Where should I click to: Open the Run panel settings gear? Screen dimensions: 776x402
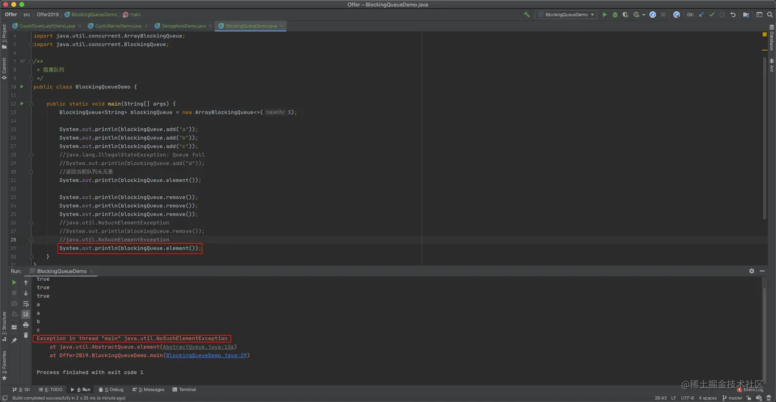pyautogui.click(x=751, y=271)
